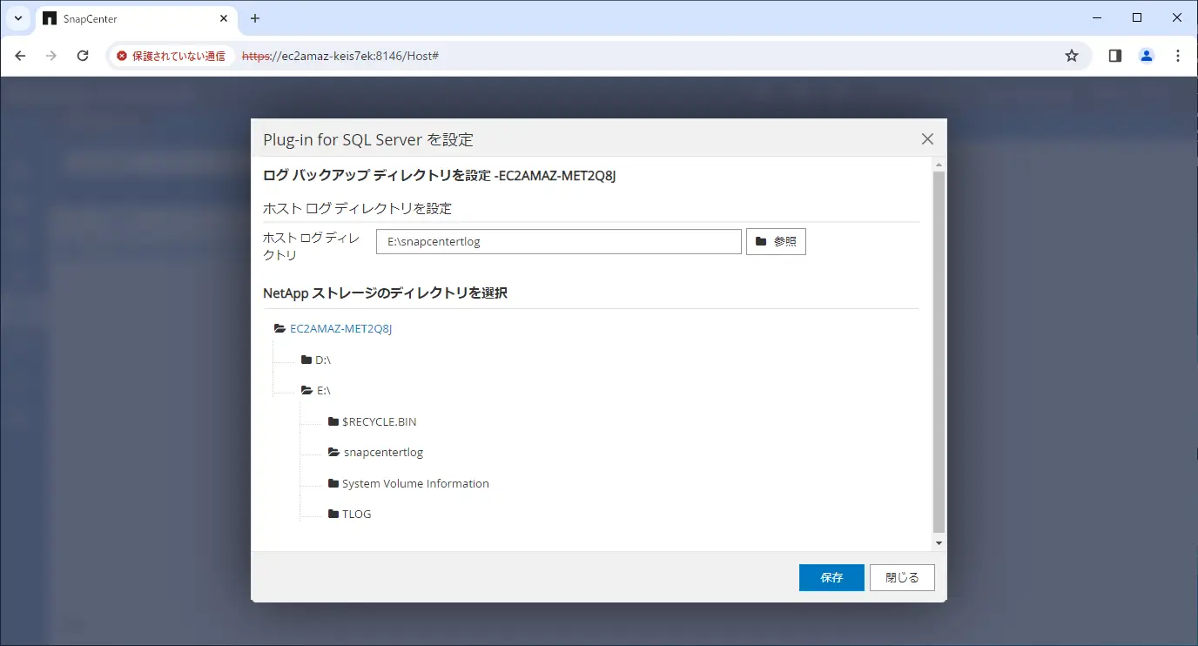Select System Volume Information folder

[415, 483]
